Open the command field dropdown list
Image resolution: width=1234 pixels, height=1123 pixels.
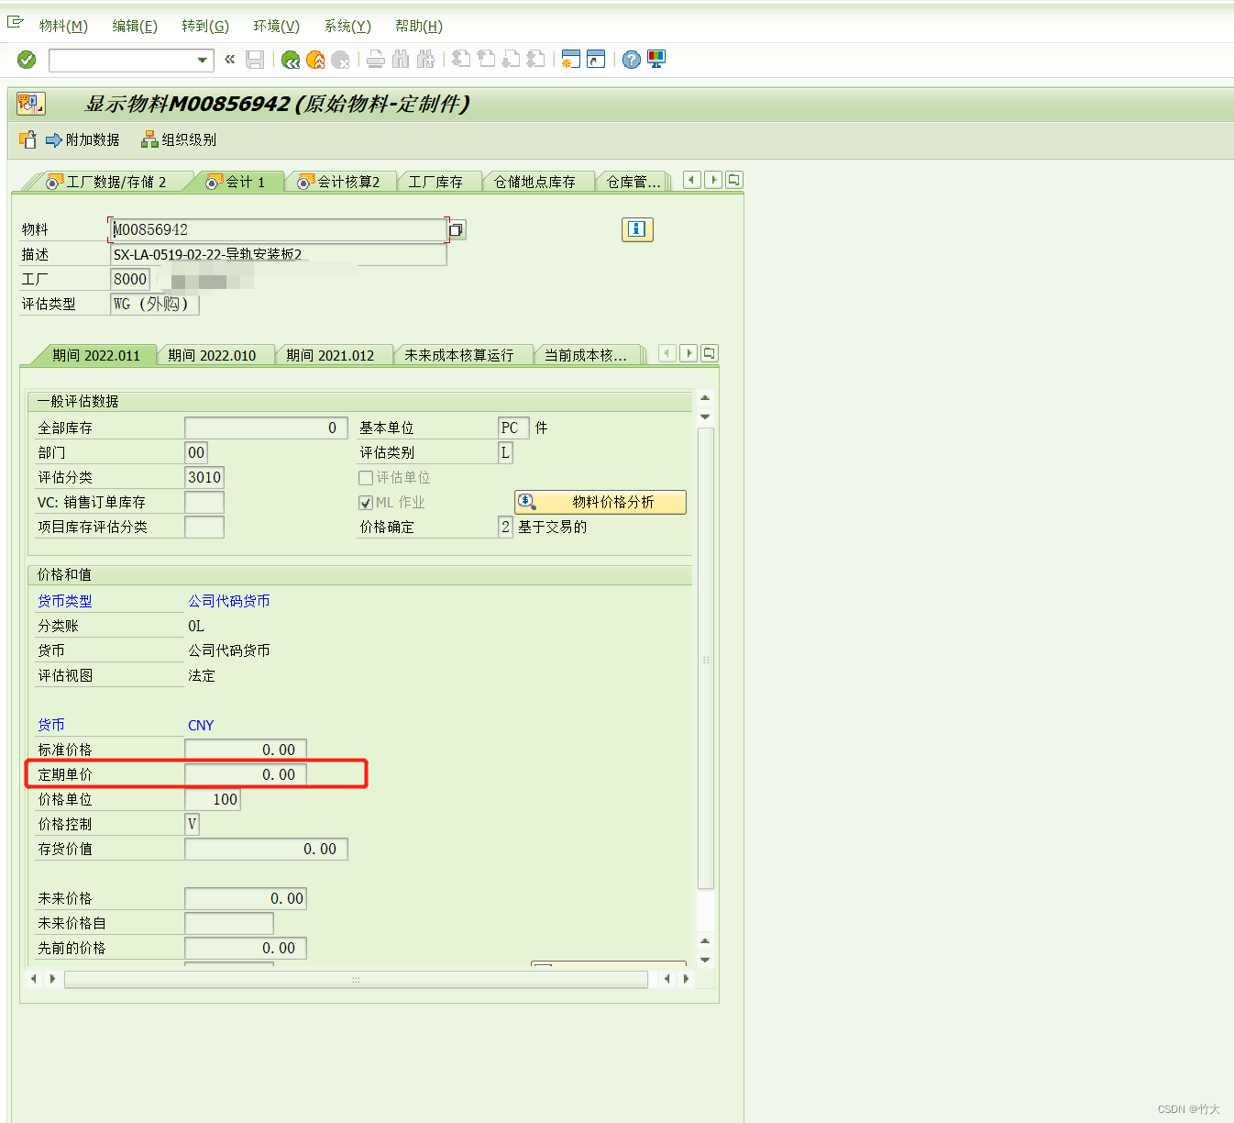204,60
